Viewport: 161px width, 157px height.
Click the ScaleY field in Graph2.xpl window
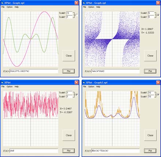point(151,96)
